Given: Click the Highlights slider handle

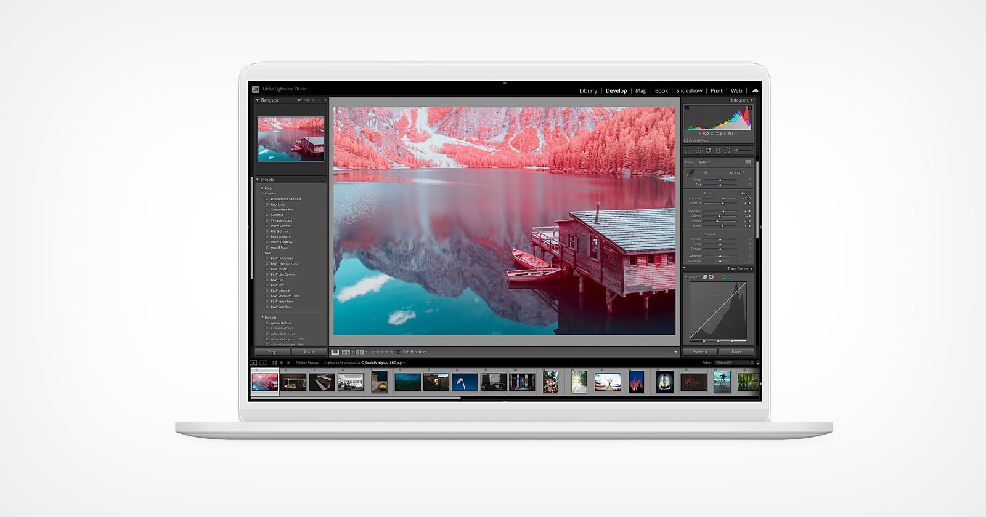Looking at the screenshot, I should tap(723, 212).
